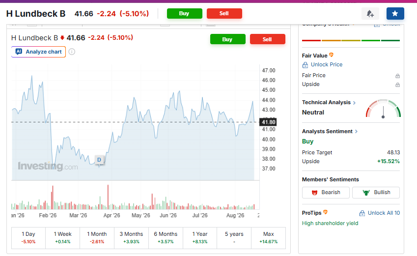Open the Analysts Sentiment section link
This screenshot has width=417, height=256.
pyautogui.click(x=327, y=132)
